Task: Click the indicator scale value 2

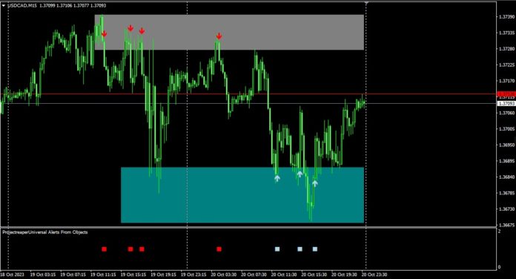Action: point(500,232)
